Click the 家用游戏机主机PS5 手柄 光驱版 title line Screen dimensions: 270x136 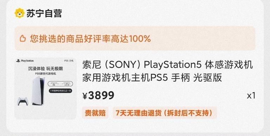pyautogui.click(x=152, y=78)
